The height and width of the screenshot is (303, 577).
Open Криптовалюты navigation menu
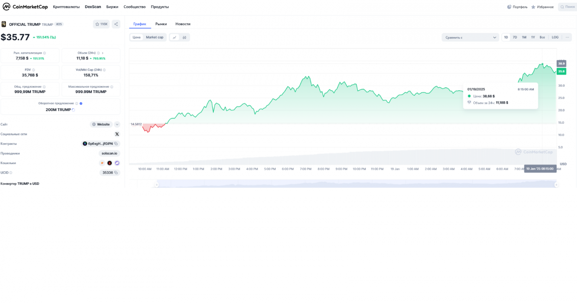click(66, 7)
